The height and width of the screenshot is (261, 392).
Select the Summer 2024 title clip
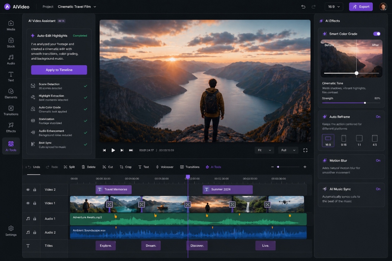[227, 189]
